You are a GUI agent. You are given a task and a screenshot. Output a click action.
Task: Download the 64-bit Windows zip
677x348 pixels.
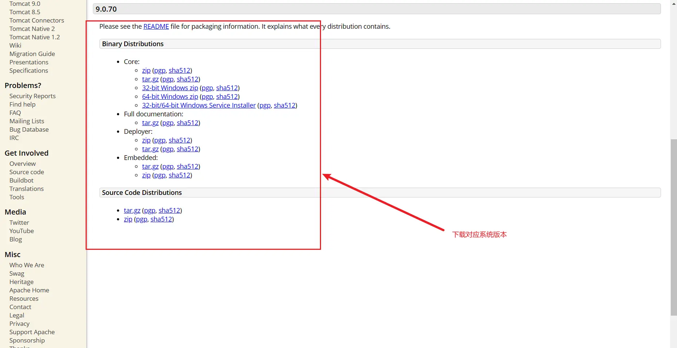[170, 97]
